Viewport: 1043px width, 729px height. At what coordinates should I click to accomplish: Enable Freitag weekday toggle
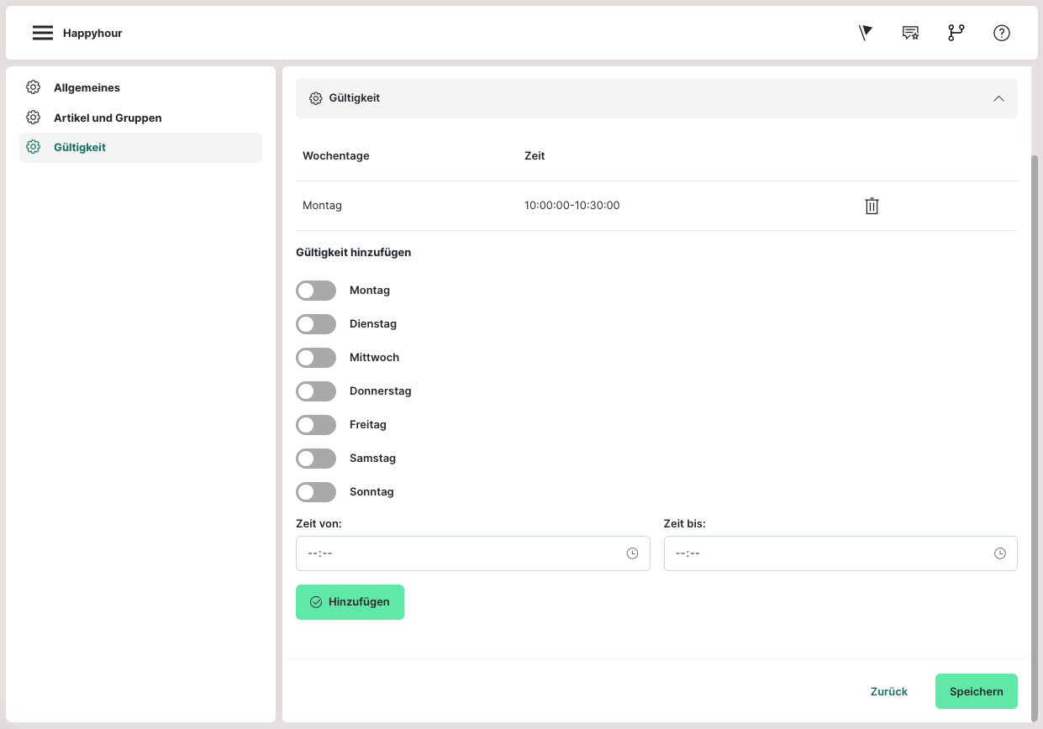tap(316, 425)
